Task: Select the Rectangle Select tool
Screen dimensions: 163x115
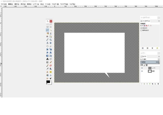Action: pos(47,27)
